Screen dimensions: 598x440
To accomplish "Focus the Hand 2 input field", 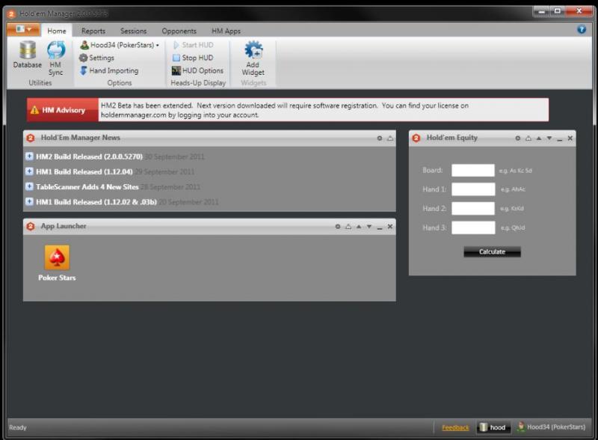I will tap(473, 209).
